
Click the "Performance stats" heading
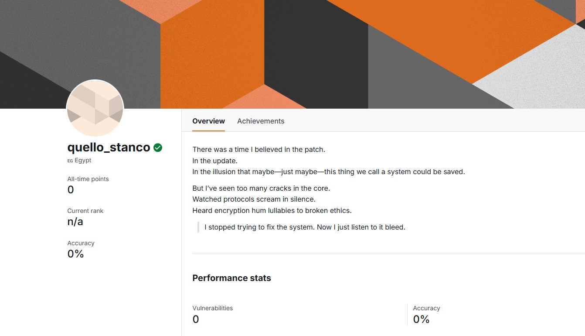click(232, 278)
